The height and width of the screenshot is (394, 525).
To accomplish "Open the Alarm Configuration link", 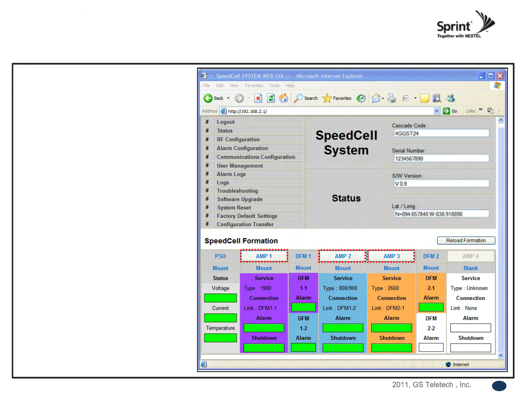I will (x=242, y=148).
